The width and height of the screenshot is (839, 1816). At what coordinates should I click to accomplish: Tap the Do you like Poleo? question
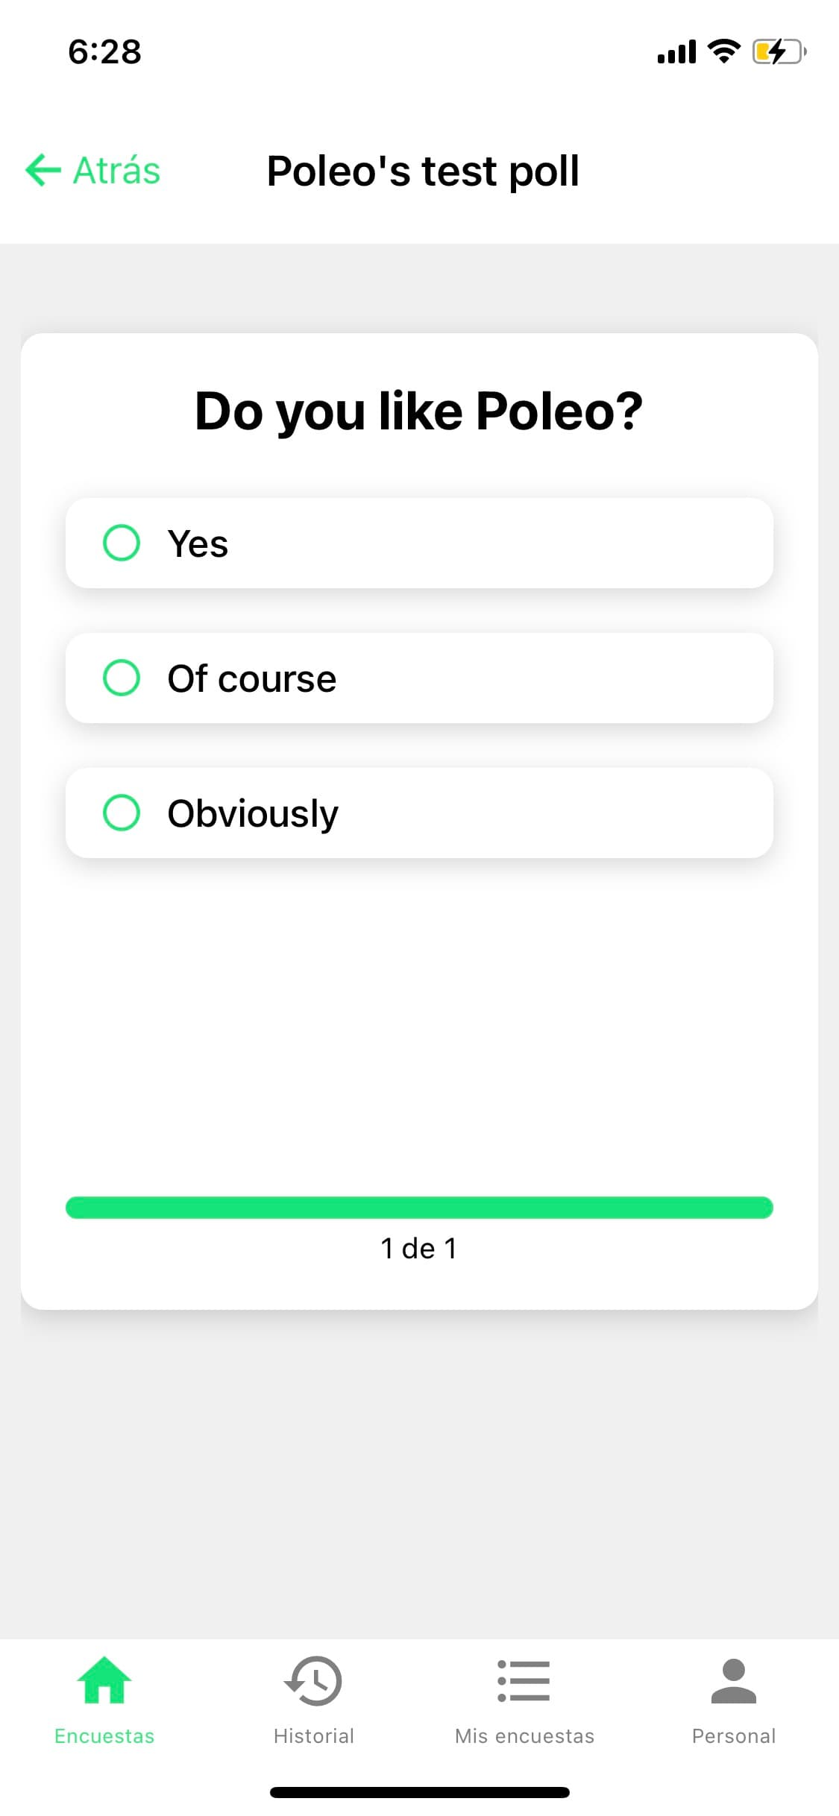coord(419,411)
